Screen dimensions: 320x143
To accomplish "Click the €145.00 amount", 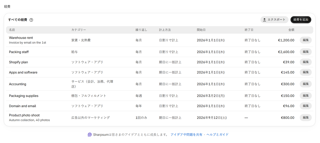I will point(287,72).
